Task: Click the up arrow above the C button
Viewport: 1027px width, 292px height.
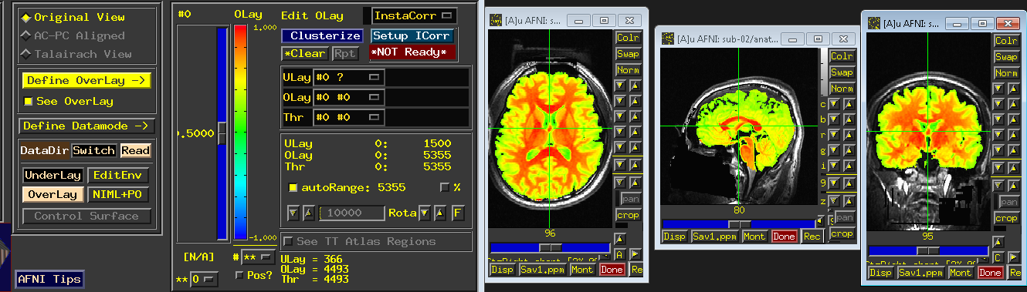Action: pyautogui.click(x=998, y=242)
